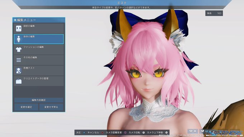This screenshot has height=137, width=244.
Task: Click the cross icon beside 決定
Action: coord(84,133)
